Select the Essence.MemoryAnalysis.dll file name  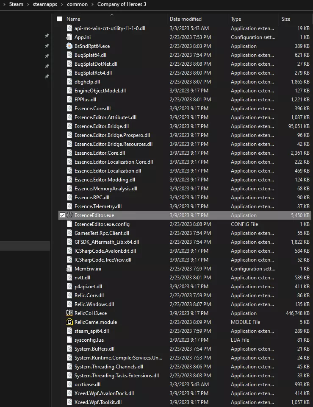(x=106, y=188)
